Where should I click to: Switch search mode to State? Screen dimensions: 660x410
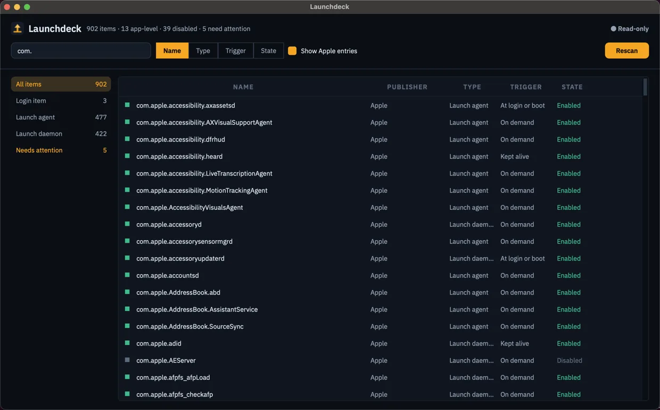pyautogui.click(x=268, y=51)
